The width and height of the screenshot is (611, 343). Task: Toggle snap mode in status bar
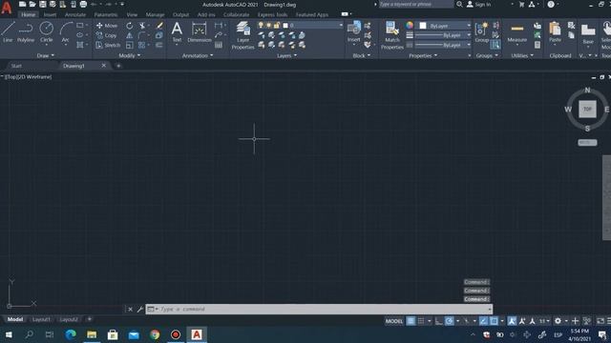tap(421, 321)
